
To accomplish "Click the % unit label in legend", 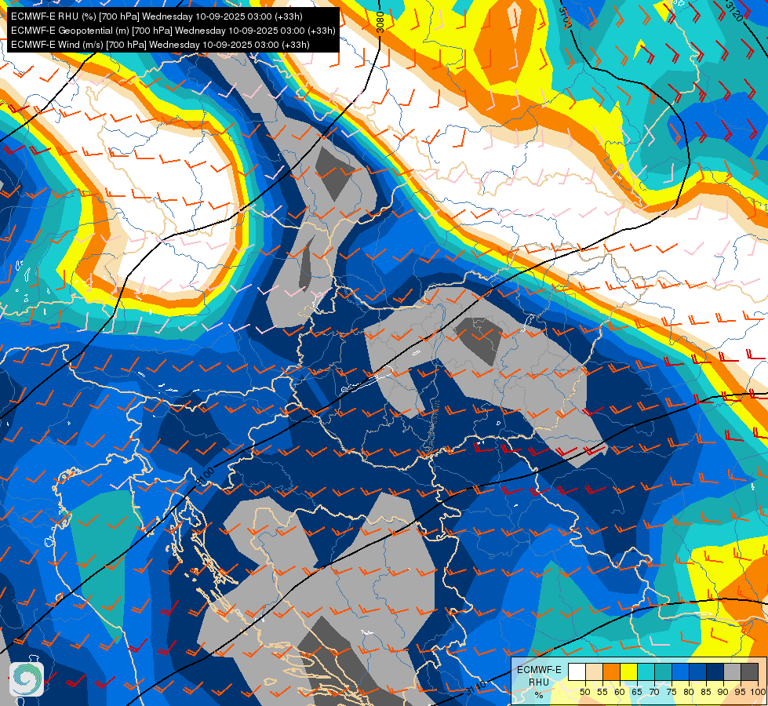I will point(539,695).
